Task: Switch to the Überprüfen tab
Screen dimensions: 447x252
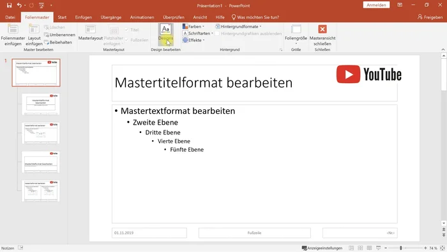Action: click(x=174, y=17)
